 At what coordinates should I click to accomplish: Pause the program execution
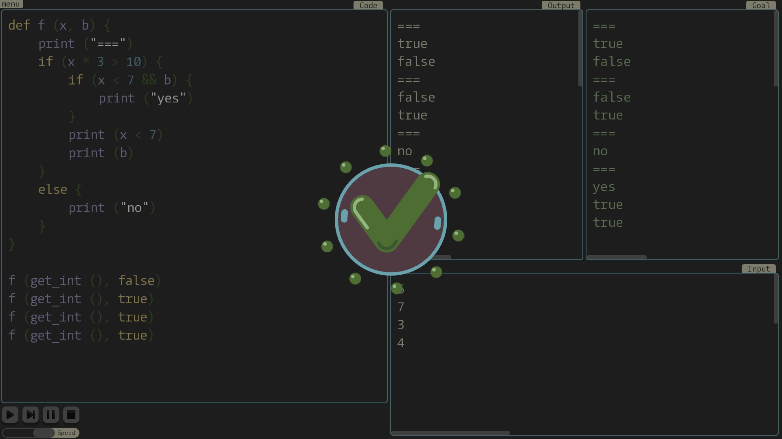pos(51,415)
